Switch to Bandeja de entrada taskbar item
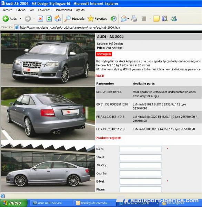 click(94, 203)
